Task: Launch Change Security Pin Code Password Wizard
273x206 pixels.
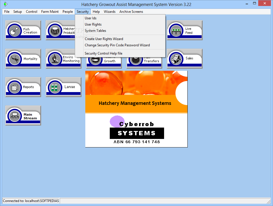Action: click(x=120, y=45)
